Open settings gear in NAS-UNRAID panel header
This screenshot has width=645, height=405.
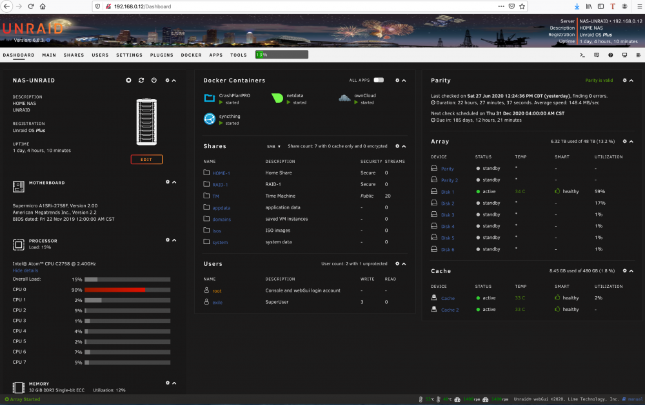tap(168, 80)
